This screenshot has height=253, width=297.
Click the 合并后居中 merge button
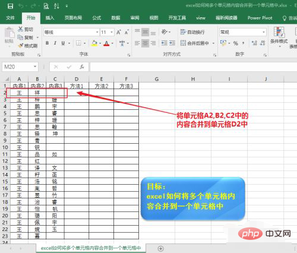tap(195, 43)
